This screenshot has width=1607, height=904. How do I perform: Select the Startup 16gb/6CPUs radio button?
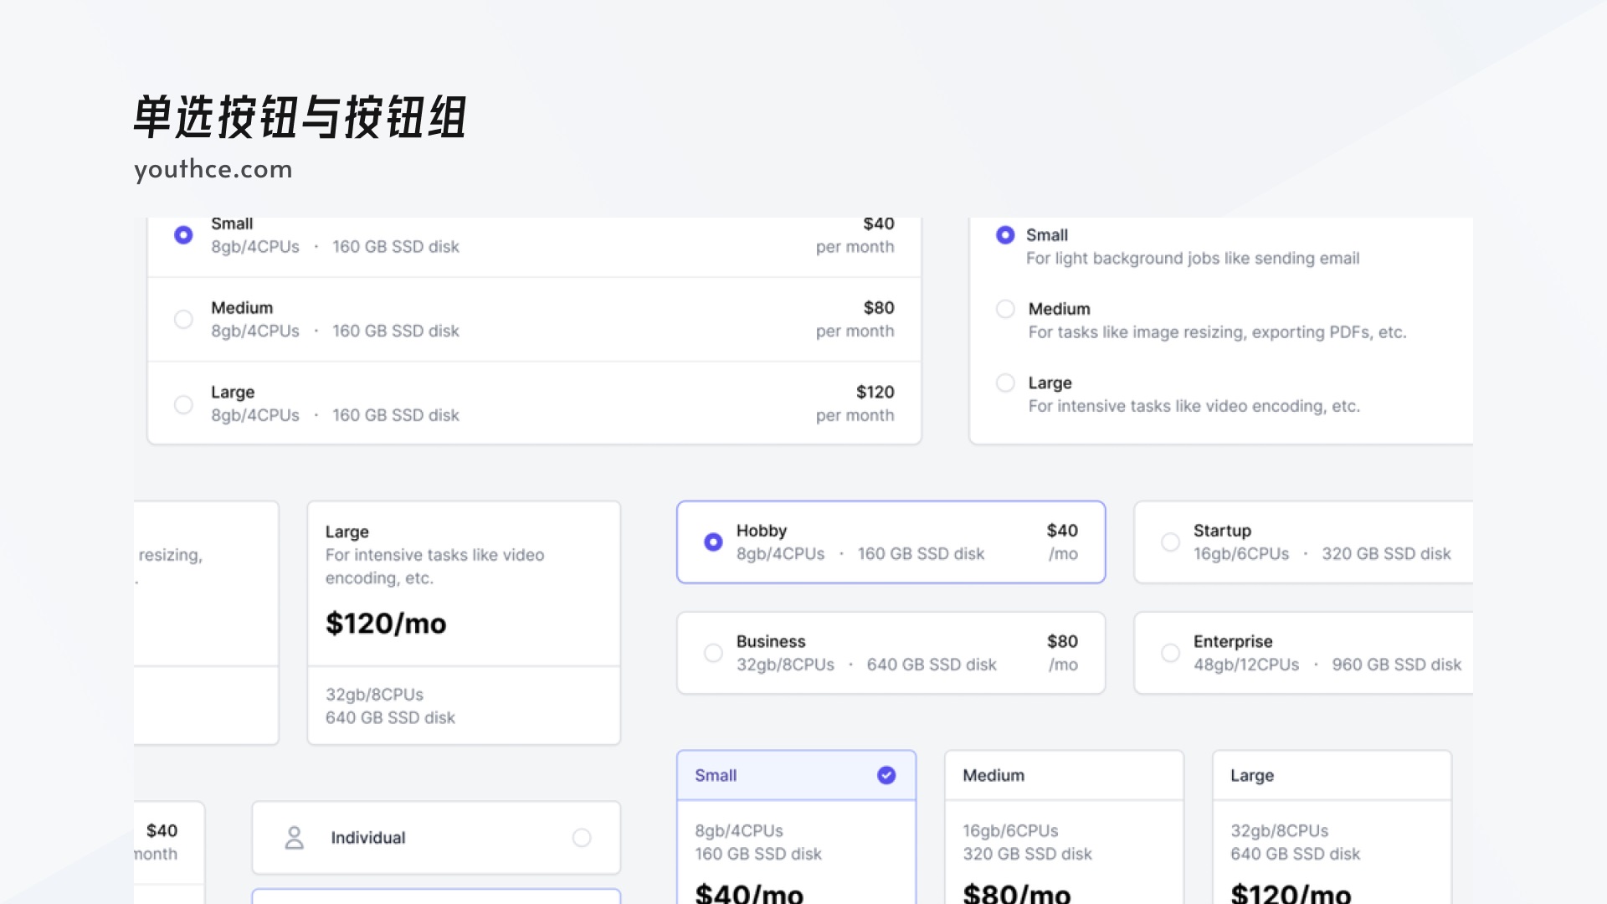[x=1171, y=542]
